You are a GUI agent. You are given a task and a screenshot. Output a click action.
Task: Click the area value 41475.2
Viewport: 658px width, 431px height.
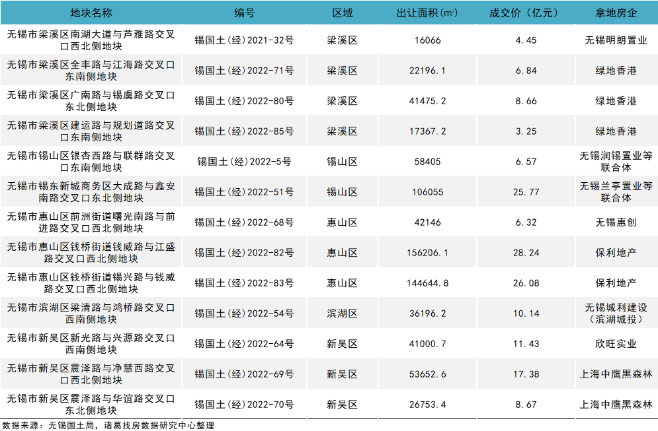428,101
